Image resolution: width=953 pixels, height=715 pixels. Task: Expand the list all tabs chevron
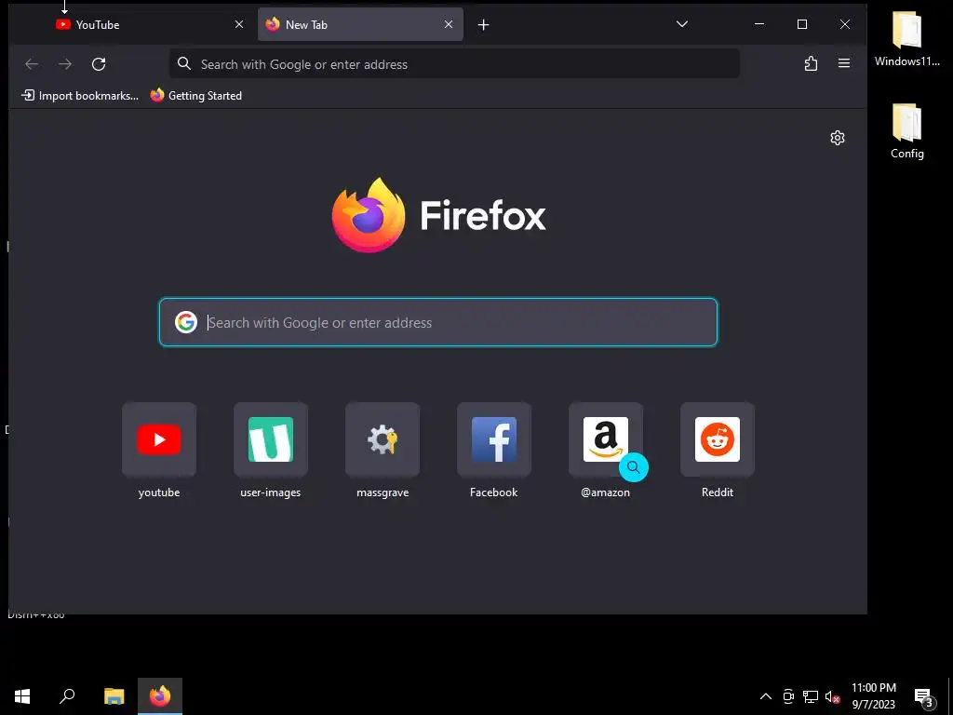(682, 24)
